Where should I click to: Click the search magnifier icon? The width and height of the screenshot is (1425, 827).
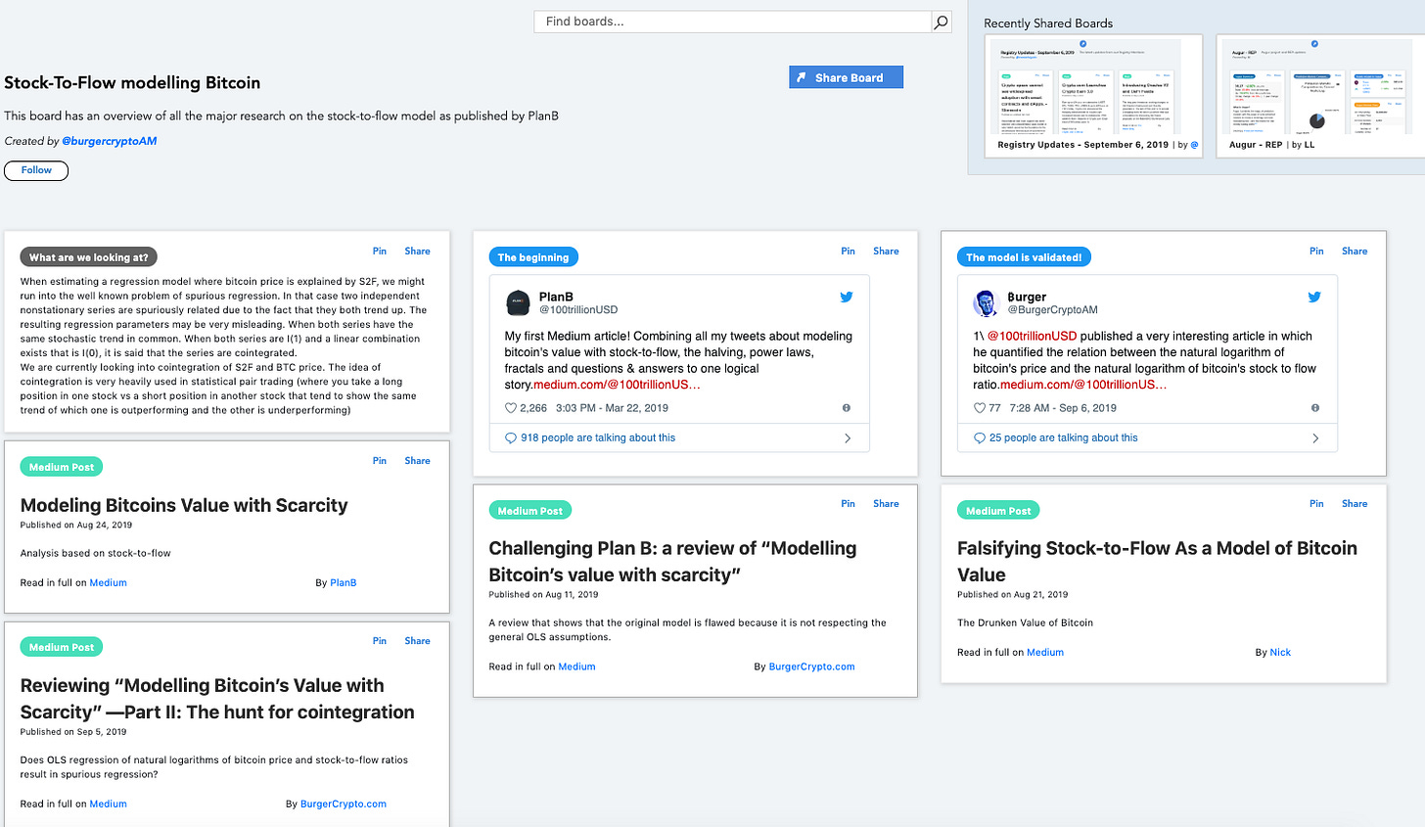(x=941, y=22)
